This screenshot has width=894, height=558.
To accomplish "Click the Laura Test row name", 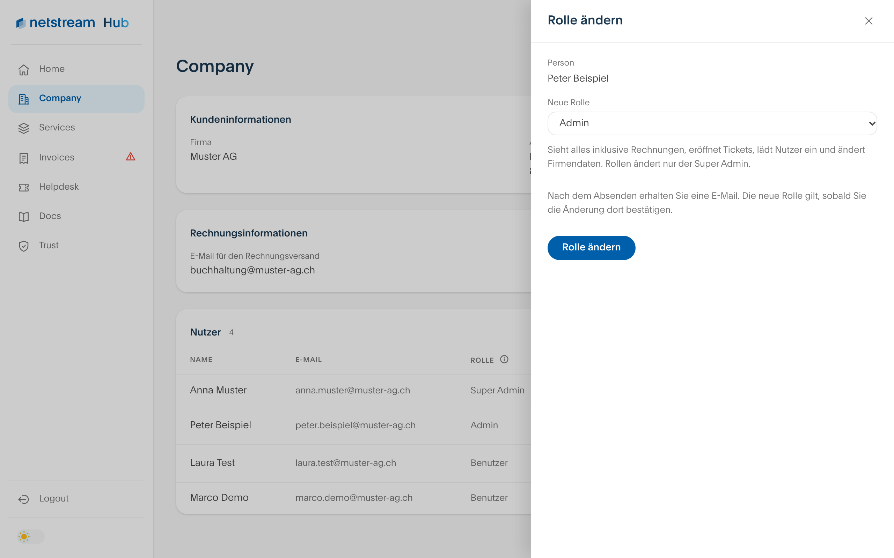I will click(212, 463).
